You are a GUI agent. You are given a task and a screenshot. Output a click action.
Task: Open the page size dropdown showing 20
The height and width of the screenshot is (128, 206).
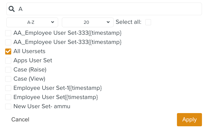(x=88, y=22)
